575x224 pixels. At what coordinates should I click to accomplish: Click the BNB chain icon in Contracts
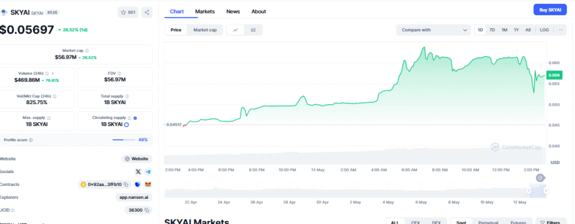pyautogui.click(x=83, y=184)
